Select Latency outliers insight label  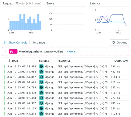pos(54,51)
